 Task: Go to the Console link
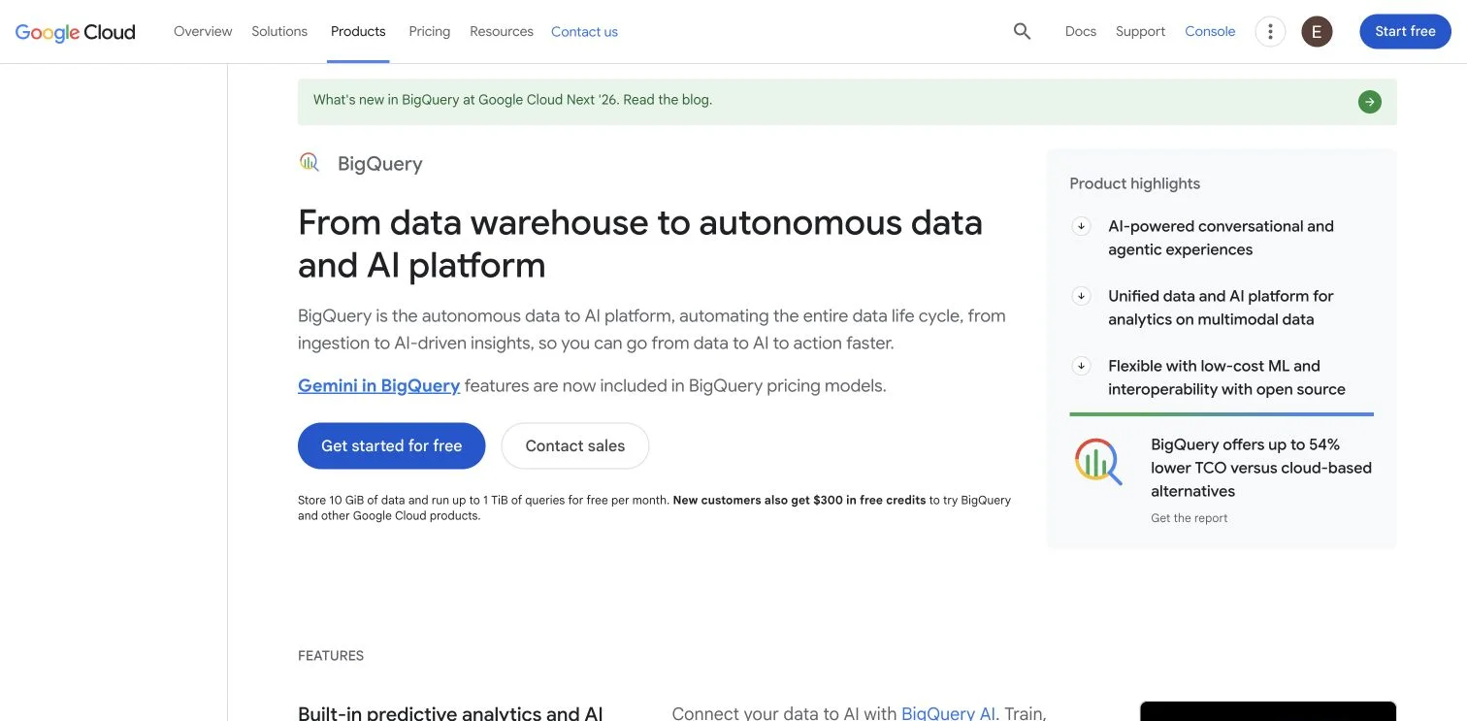click(x=1210, y=31)
